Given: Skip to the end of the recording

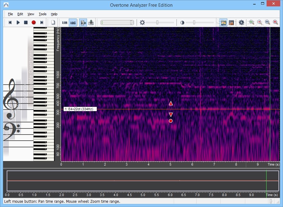Looking at the screenshot, I should click(x=42, y=23).
